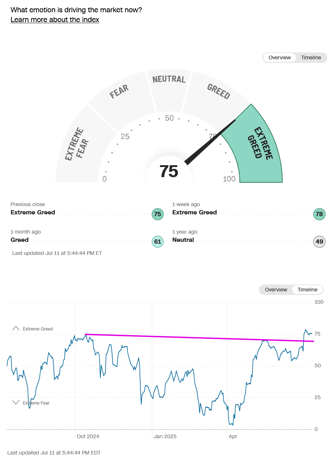Click the Jan 2025 timeline axis label
336x470 pixels.
coord(165,436)
